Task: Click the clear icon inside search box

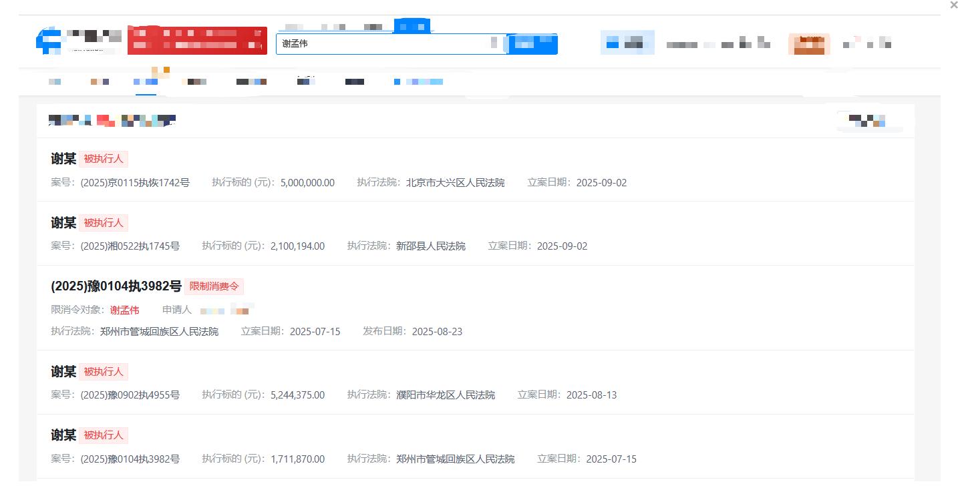Action: click(x=494, y=43)
